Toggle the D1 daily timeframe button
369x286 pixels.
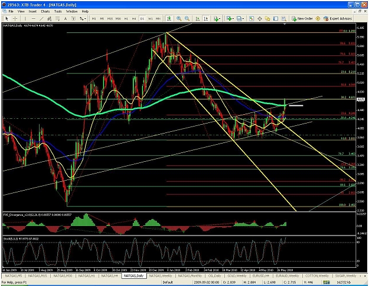pyautogui.click(x=142, y=18)
